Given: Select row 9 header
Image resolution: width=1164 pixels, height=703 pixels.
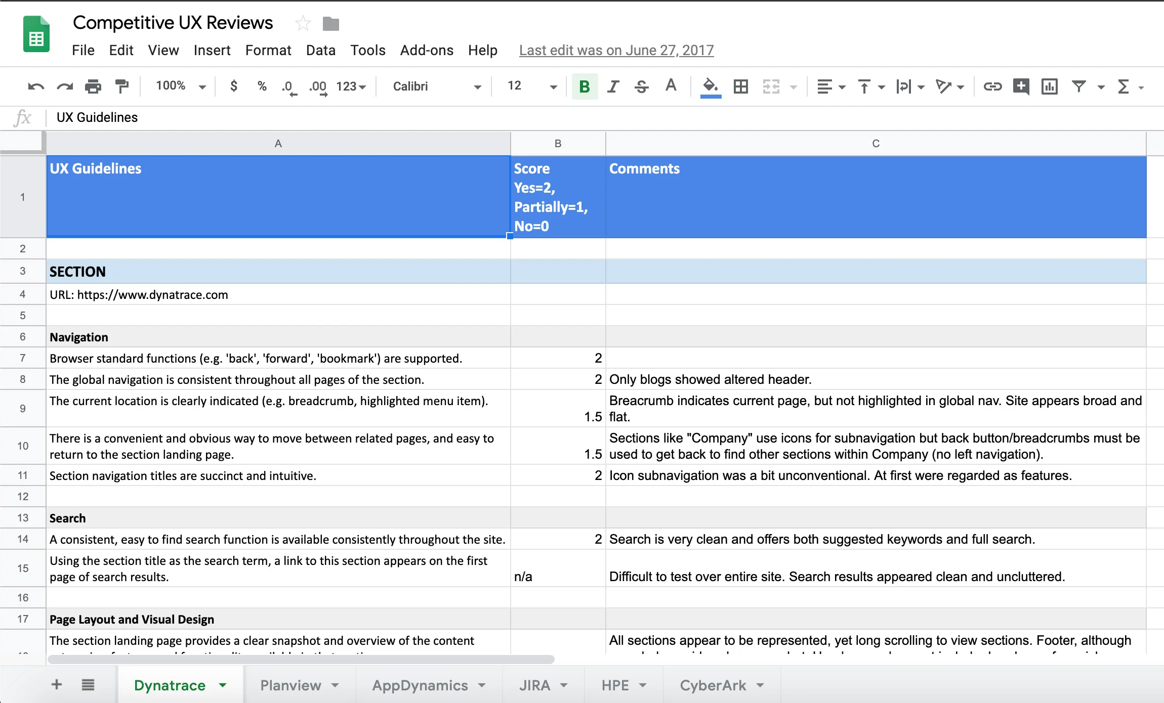Looking at the screenshot, I should tap(23, 408).
